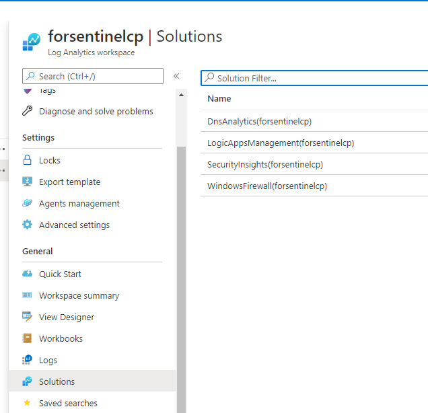428x413 pixels.
Task: Open the DnsAnalytics(forsentinelcp) solution
Action: click(x=259, y=121)
